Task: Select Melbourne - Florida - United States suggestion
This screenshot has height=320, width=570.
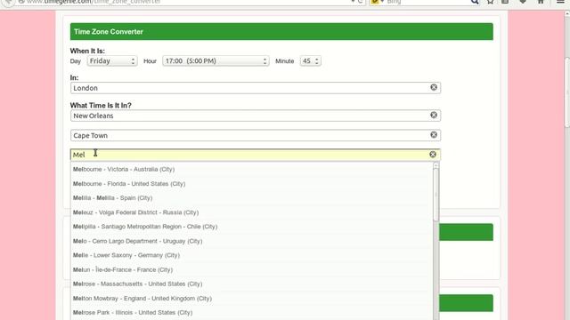Action: pos(251,184)
